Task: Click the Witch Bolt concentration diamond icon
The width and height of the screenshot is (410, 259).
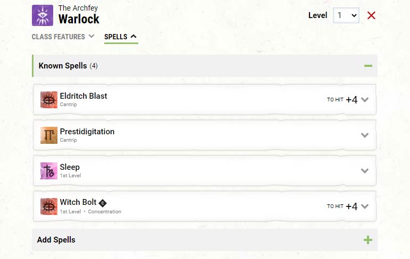Action: (103, 203)
